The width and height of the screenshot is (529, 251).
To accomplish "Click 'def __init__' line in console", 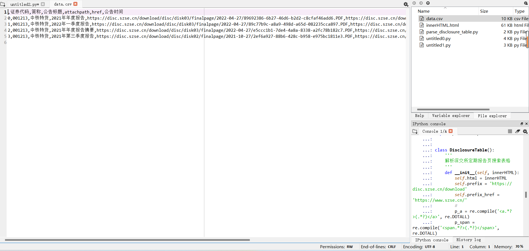I will coord(482,173).
